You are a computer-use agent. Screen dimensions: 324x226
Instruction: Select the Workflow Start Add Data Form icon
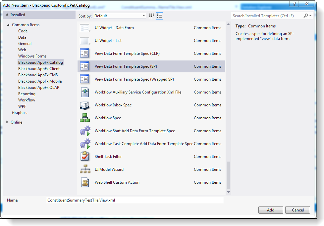(x=85, y=131)
